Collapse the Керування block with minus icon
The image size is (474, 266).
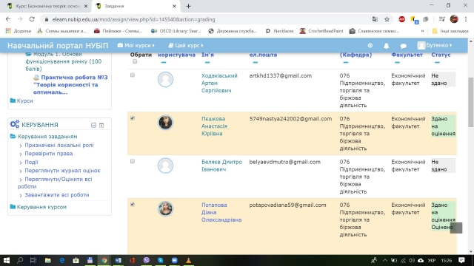tap(93, 125)
